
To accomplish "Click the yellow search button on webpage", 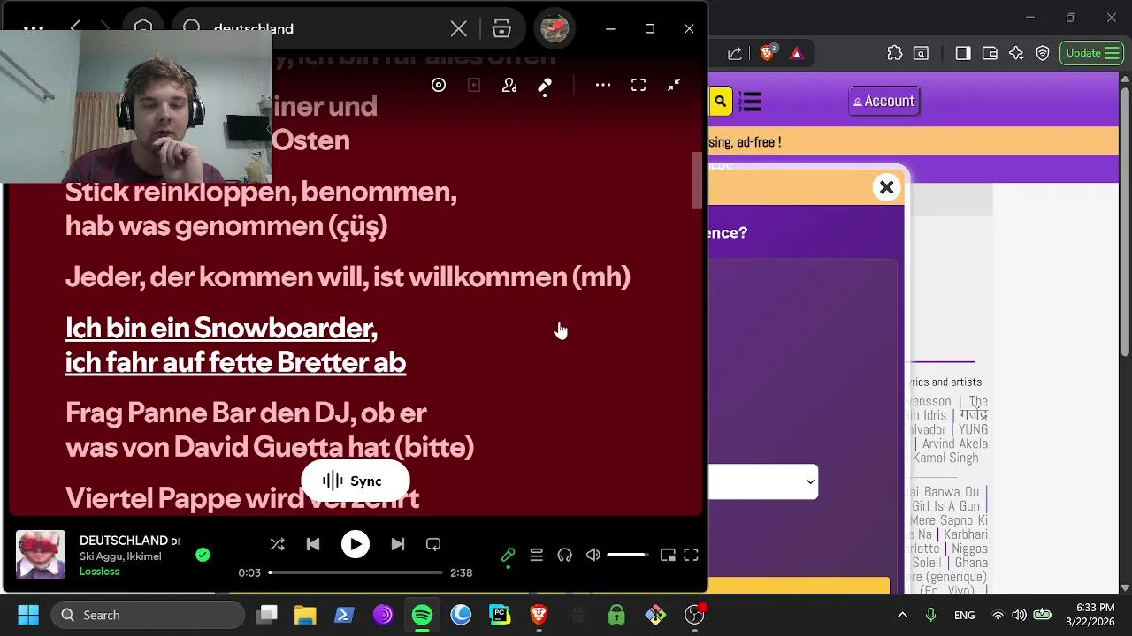I will click(720, 102).
